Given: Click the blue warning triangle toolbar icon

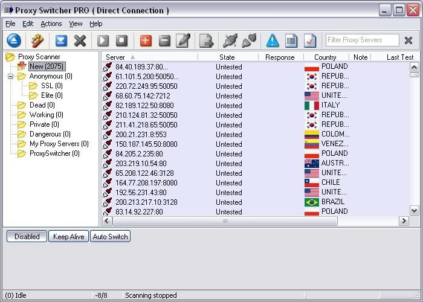Looking at the screenshot, I should (273, 40).
